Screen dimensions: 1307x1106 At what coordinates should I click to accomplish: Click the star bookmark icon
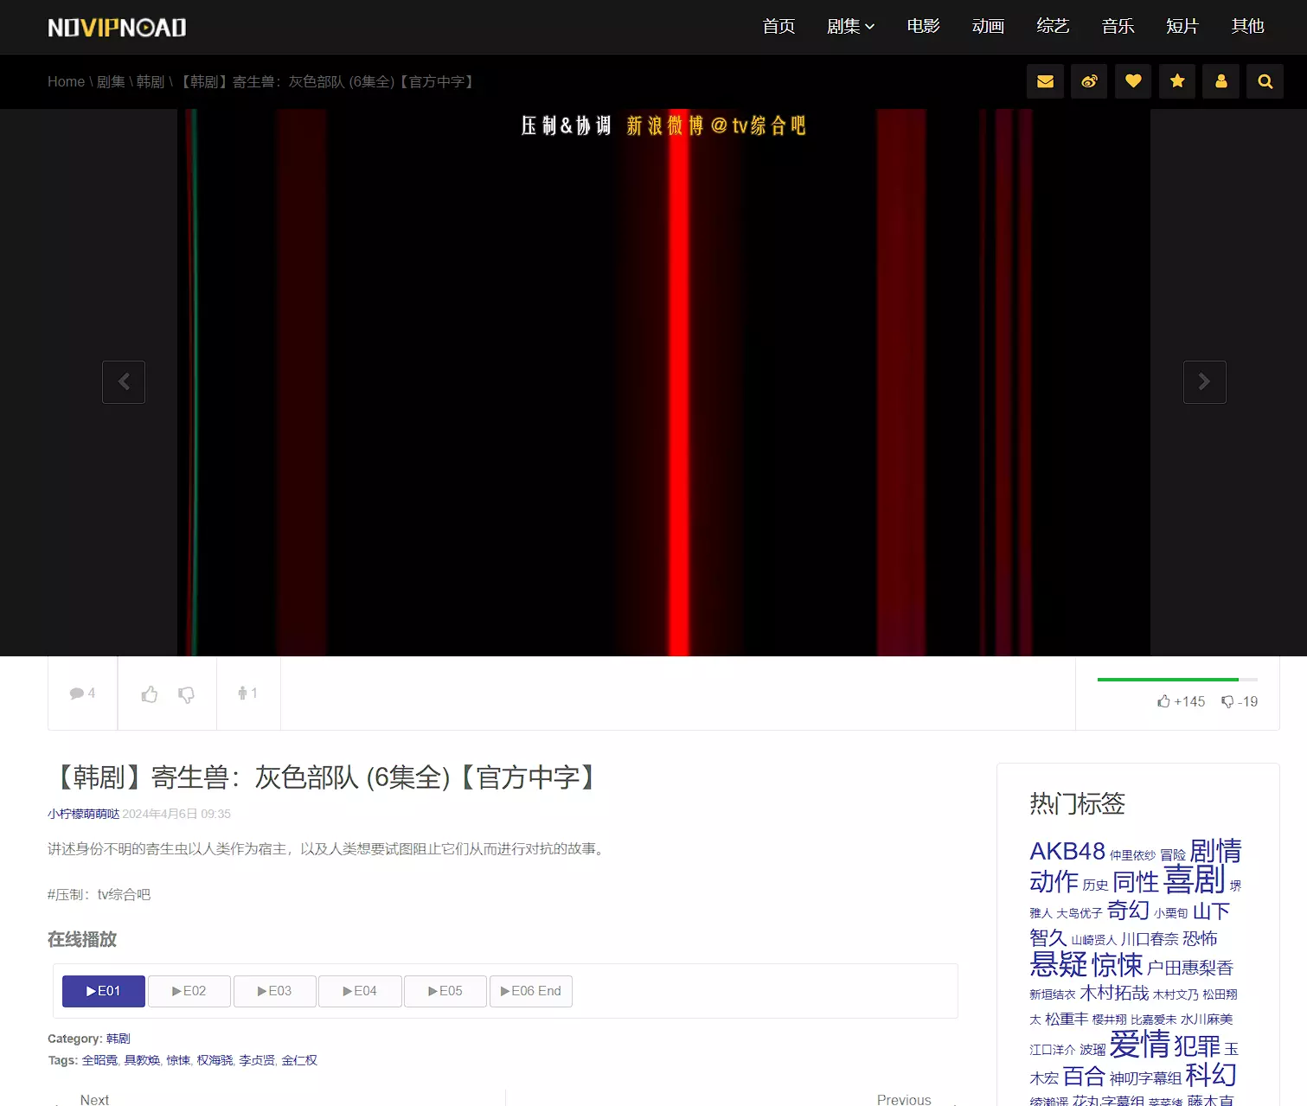pos(1177,81)
